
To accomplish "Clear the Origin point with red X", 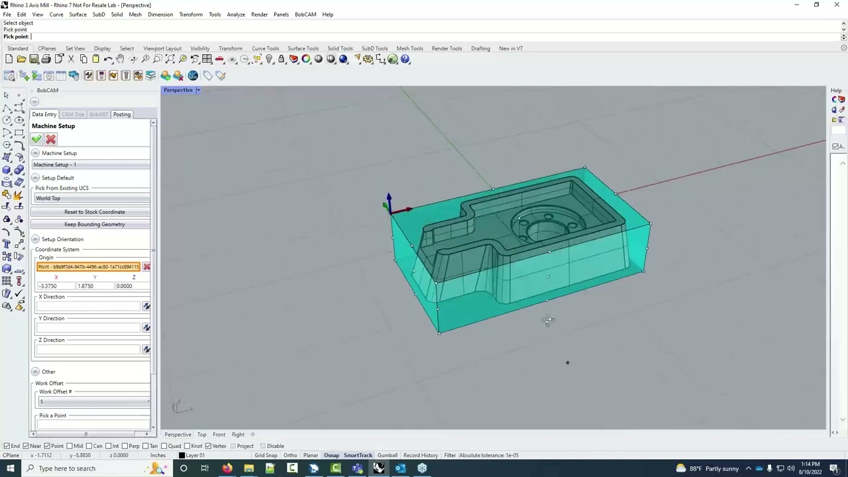I will pyautogui.click(x=146, y=267).
